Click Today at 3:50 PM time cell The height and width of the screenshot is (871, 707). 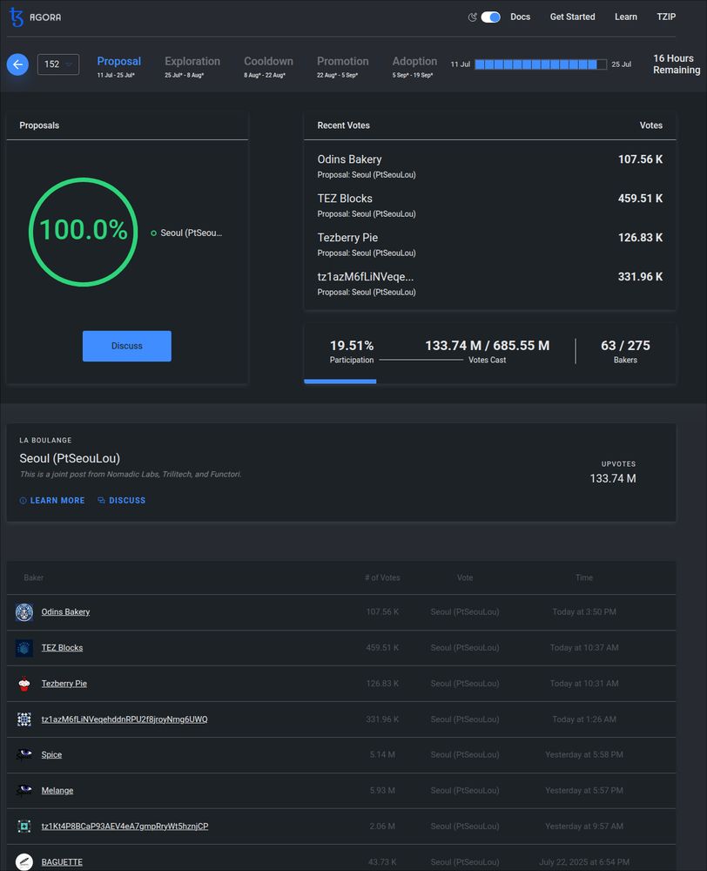(584, 612)
